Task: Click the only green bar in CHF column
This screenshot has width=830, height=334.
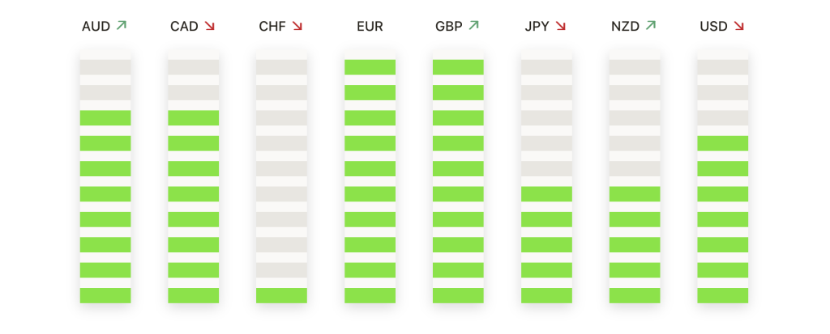Action: point(281,295)
